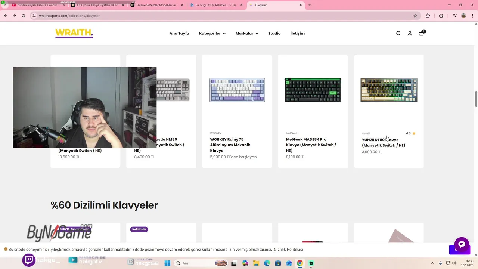Open the Chrome profile avatar
The height and width of the screenshot is (269, 478).
click(x=463, y=16)
